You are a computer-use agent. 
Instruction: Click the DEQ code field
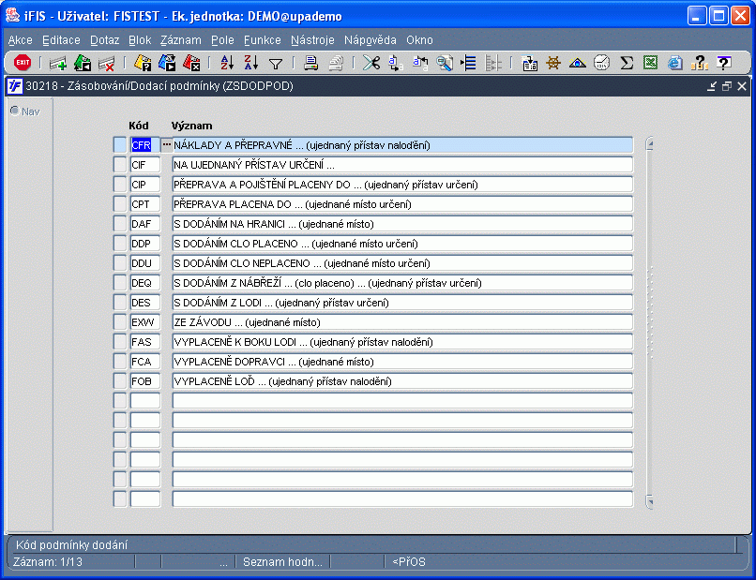click(145, 283)
